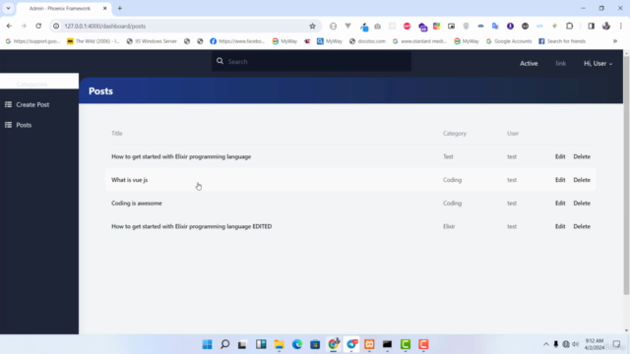Delete the 'What is vue js' post
The image size is (630, 354).
(582, 180)
